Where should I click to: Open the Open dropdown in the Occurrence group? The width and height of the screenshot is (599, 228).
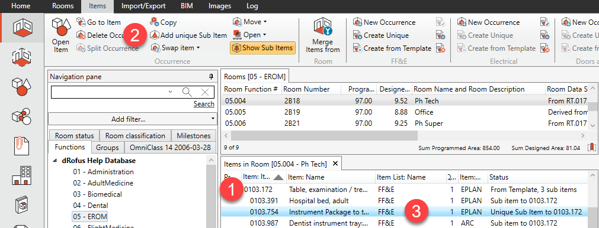(249, 35)
